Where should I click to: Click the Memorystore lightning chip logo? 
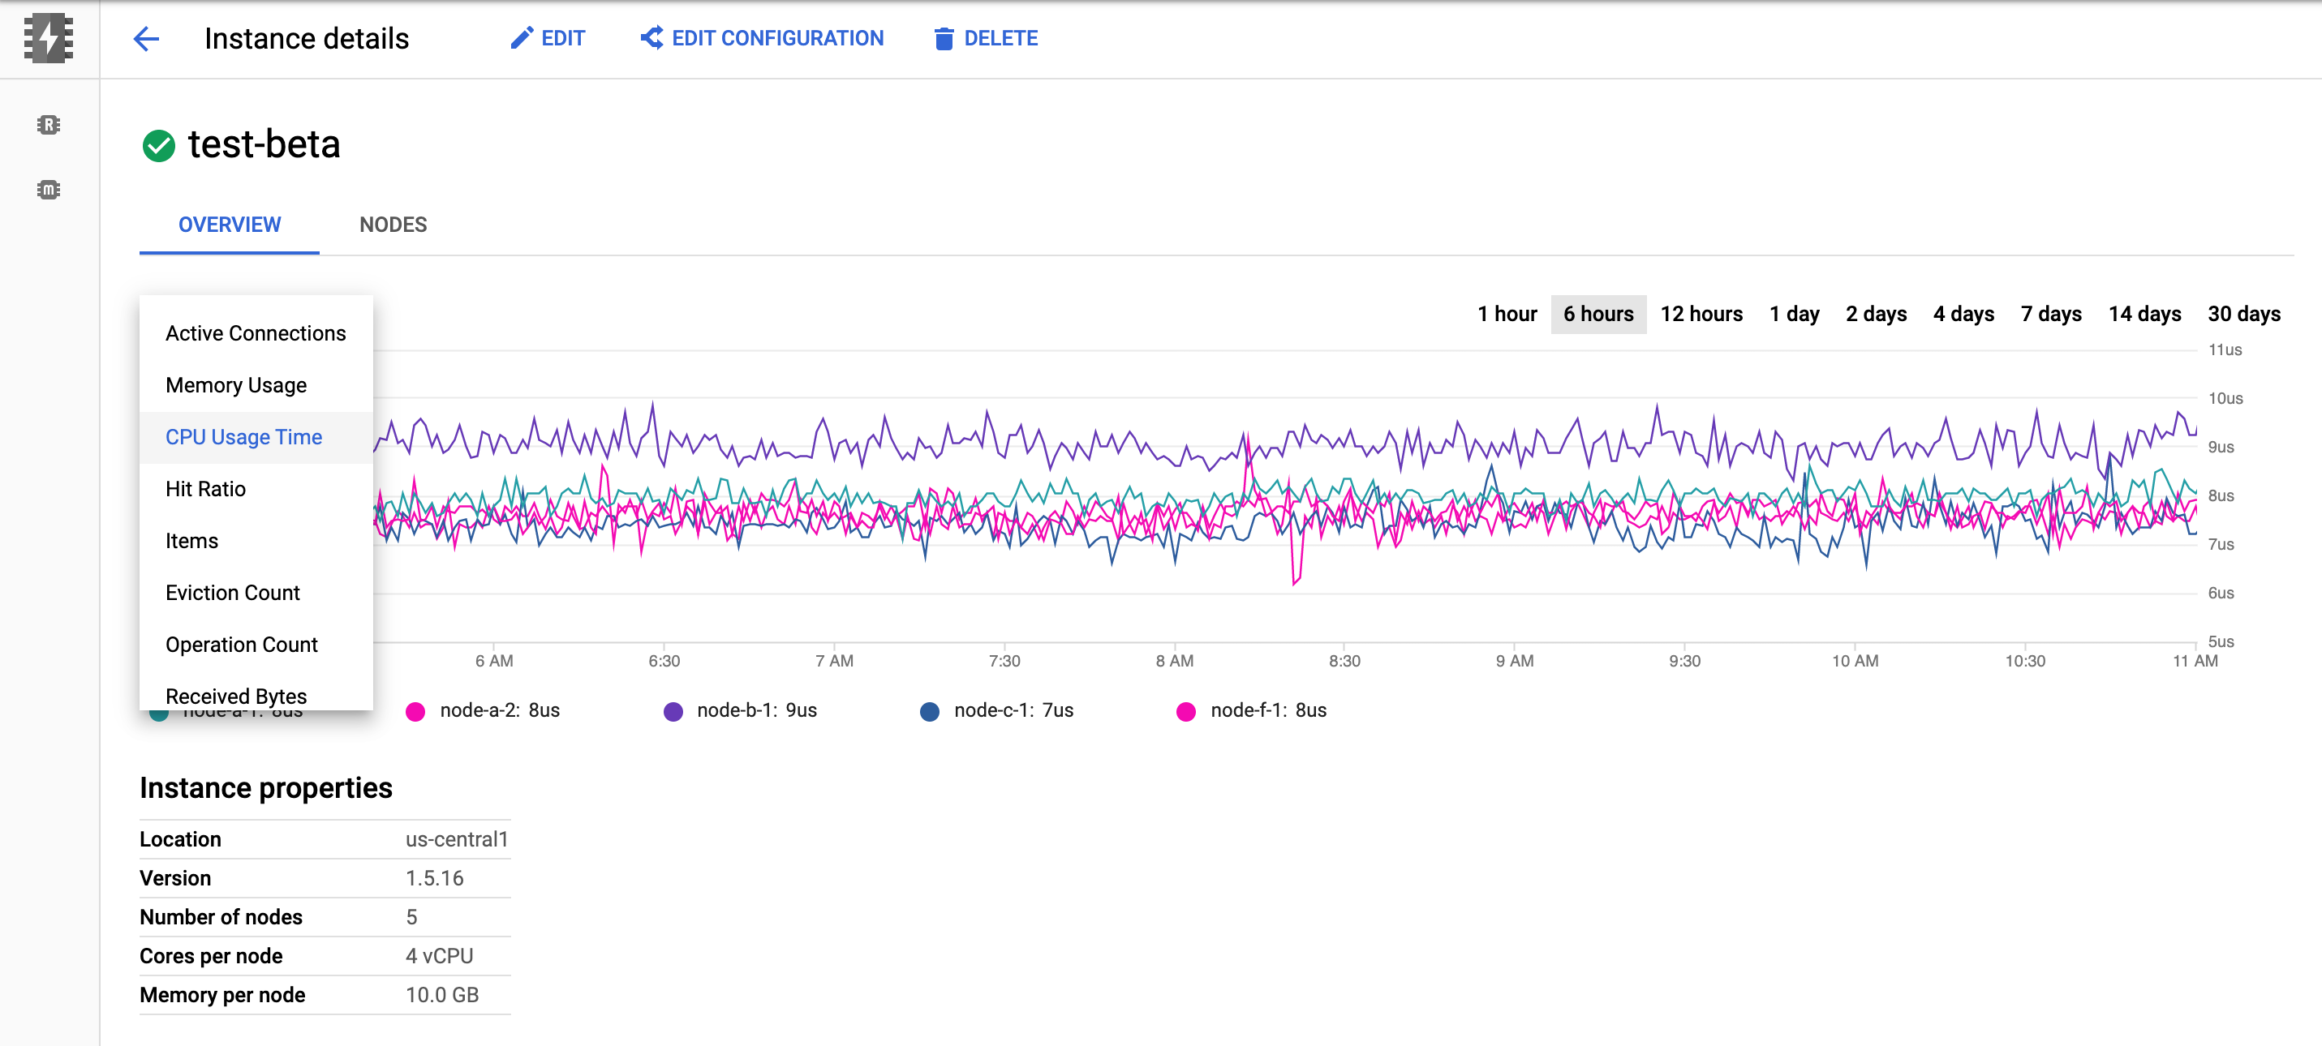pos(49,39)
